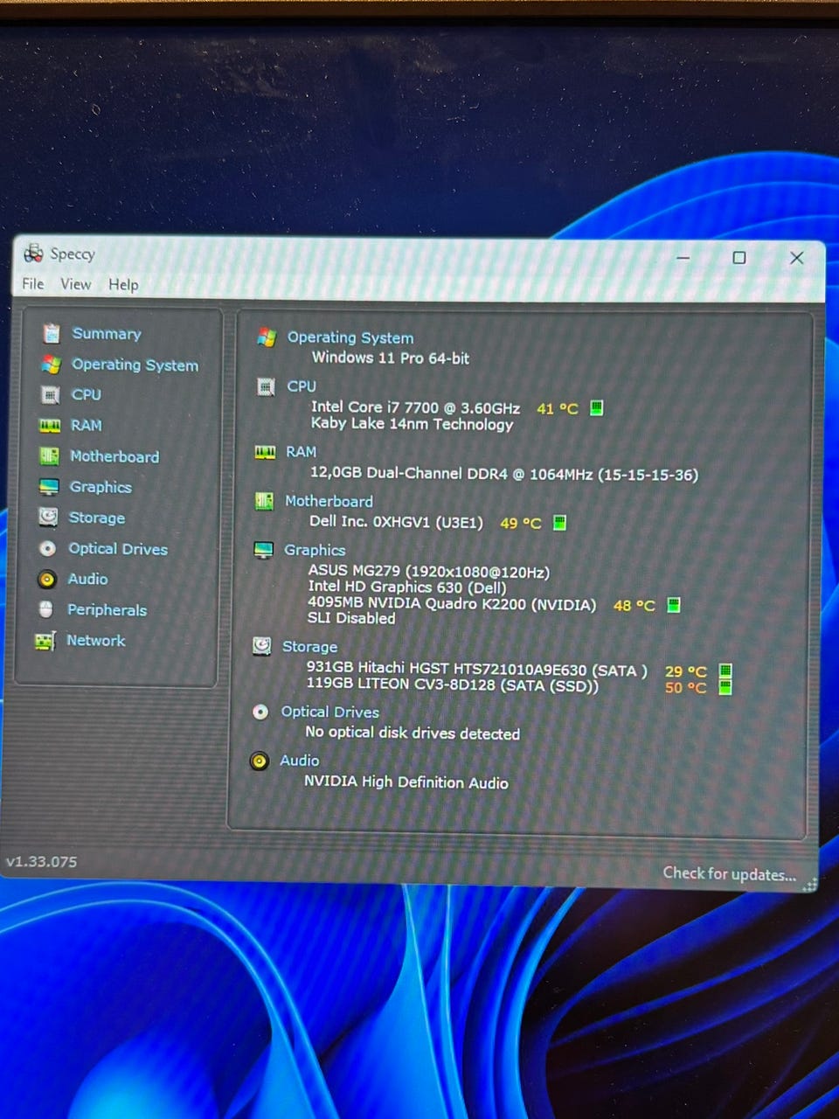The image size is (839, 1119).
Task: Click the NVIDIA High Definition Audio text
Action: (406, 782)
